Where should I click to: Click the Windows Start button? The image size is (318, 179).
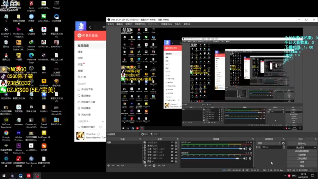click(4, 175)
